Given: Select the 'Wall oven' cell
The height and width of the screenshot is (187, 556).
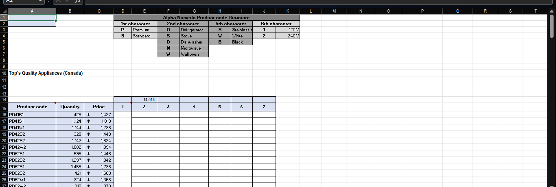Looking at the screenshot, I should [x=194, y=54].
